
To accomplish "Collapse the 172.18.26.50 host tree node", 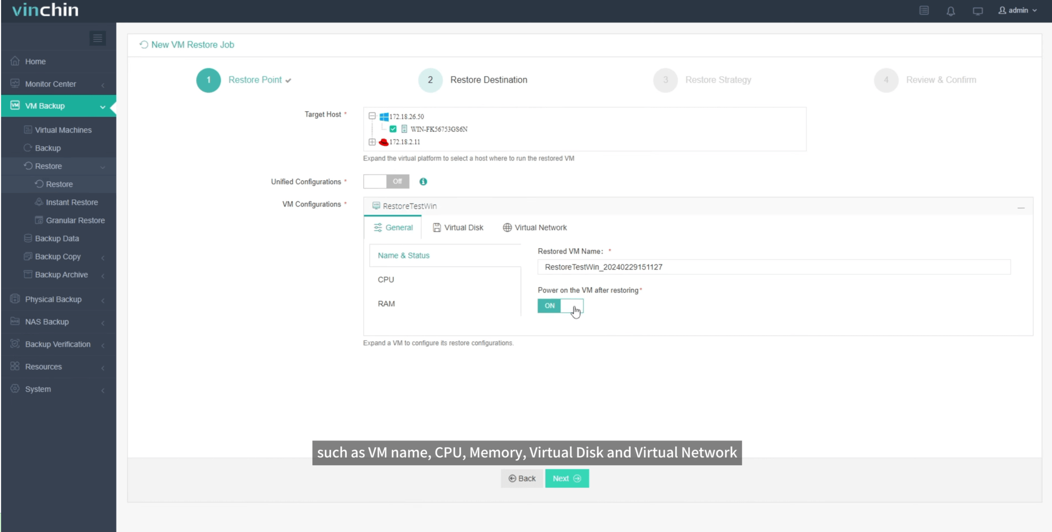I will pos(372,116).
